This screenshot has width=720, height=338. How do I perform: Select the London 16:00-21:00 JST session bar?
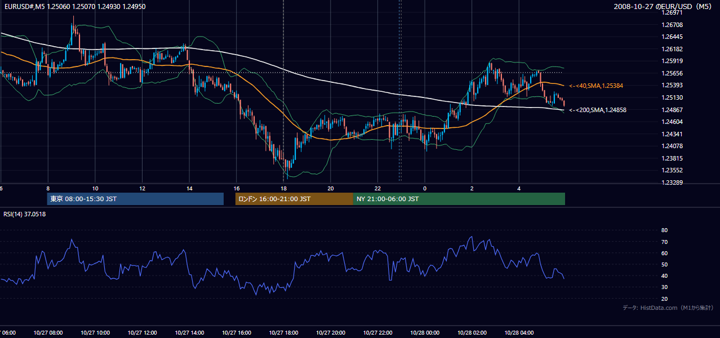(294, 199)
